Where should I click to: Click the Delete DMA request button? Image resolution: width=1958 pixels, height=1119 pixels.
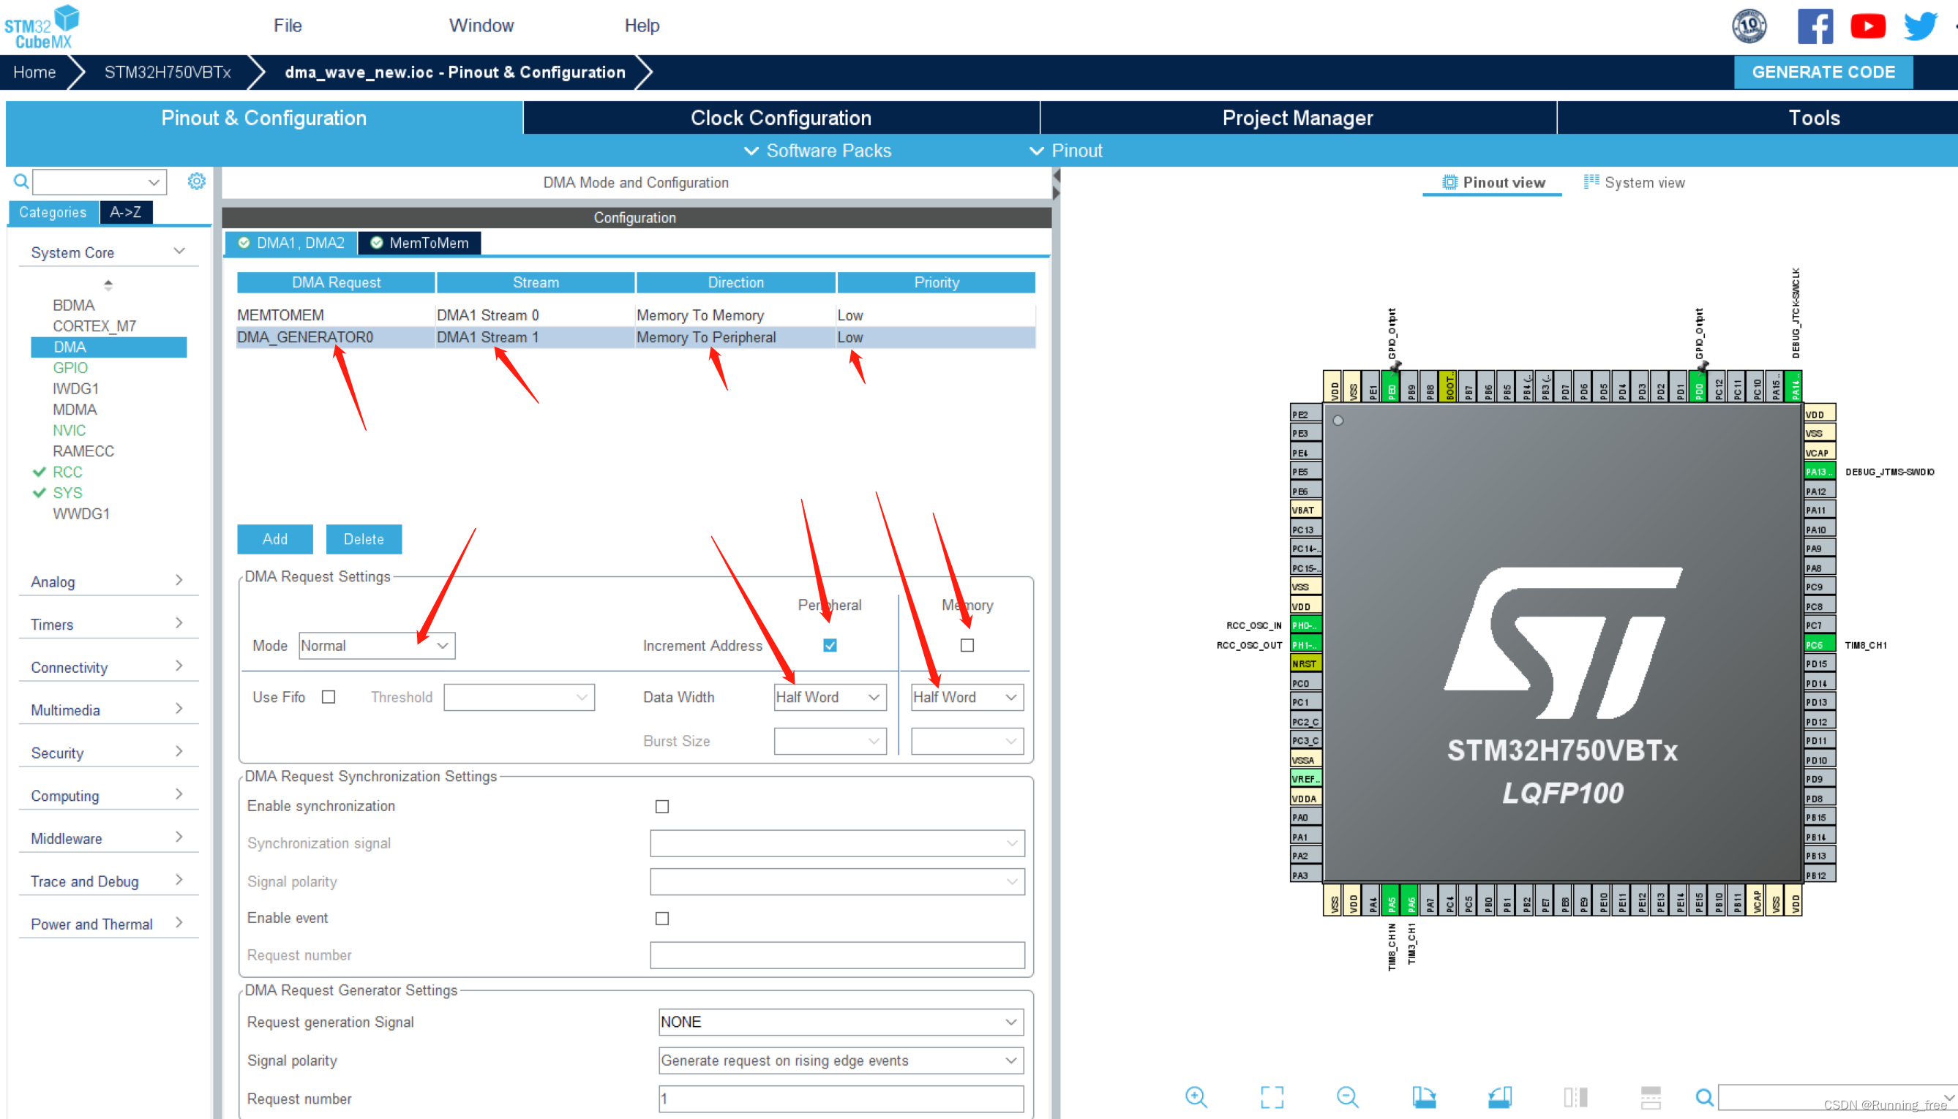point(364,539)
